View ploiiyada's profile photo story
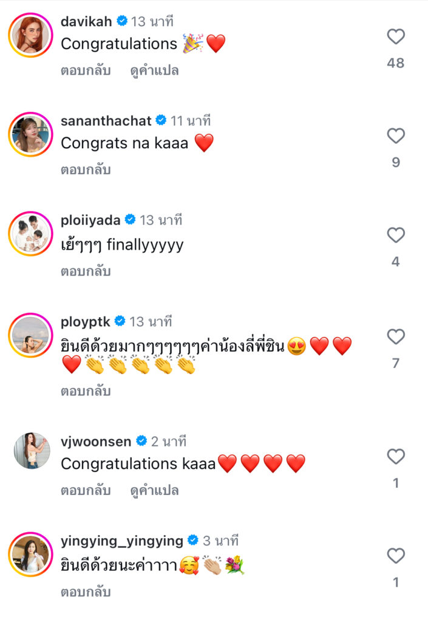Image resolution: width=428 pixels, height=622 pixels. [32, 234]
